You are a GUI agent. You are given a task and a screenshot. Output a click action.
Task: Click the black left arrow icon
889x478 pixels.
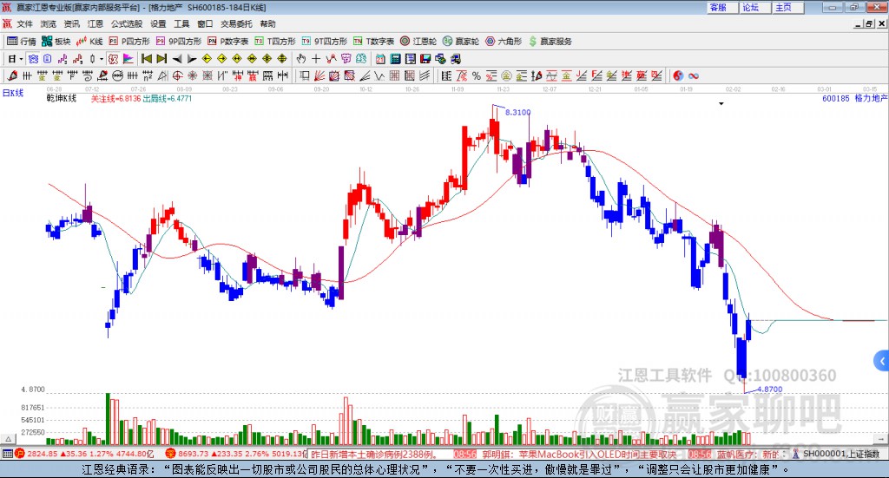coord(177,59)
